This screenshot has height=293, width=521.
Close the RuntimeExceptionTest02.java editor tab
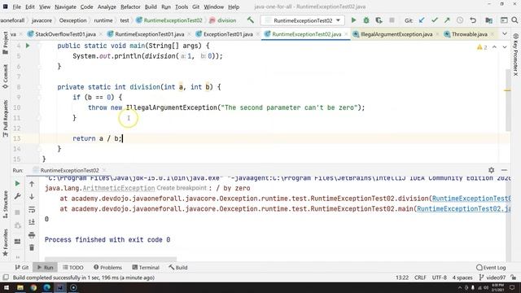tap(346, 34)
